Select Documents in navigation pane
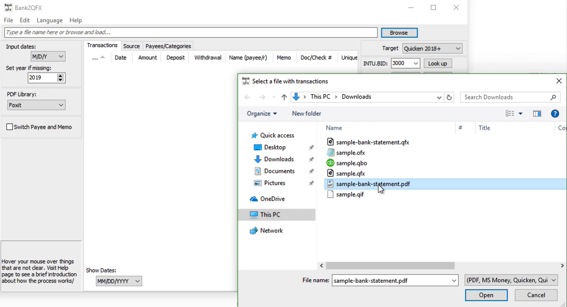The height and width of the screenshot is (307, 567). tap(274, 171)
